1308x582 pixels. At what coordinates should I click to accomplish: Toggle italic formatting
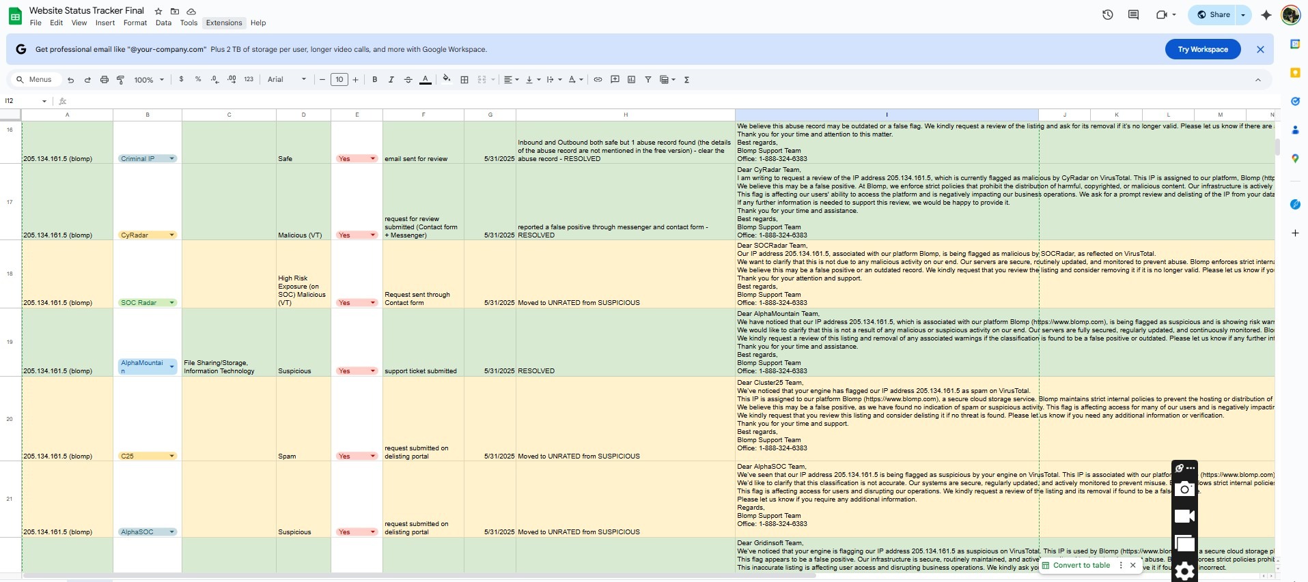coord(391,80)
